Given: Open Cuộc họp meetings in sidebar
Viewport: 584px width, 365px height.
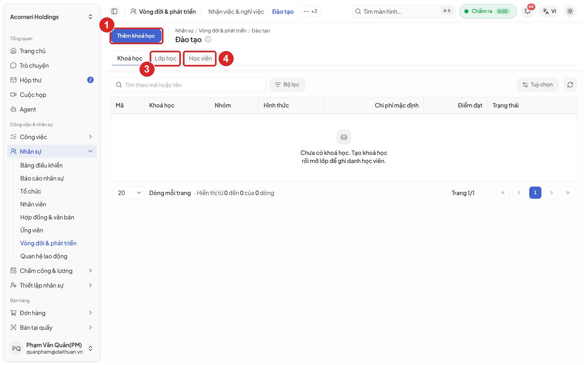Looking at the screenshot, I should (x=52, y=95).
